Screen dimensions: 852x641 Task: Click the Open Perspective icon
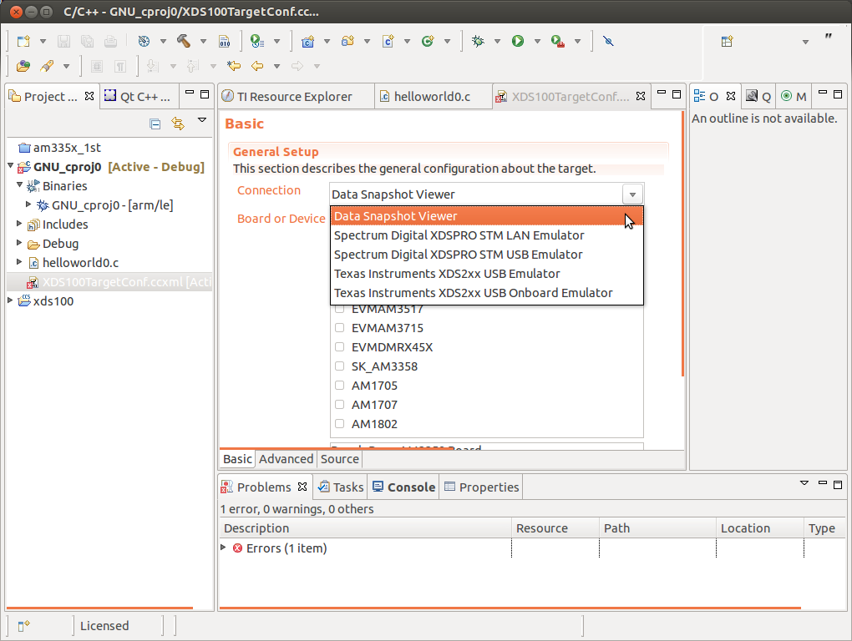(727, 41)
